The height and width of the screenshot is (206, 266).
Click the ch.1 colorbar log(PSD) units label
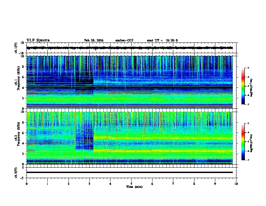252,88
